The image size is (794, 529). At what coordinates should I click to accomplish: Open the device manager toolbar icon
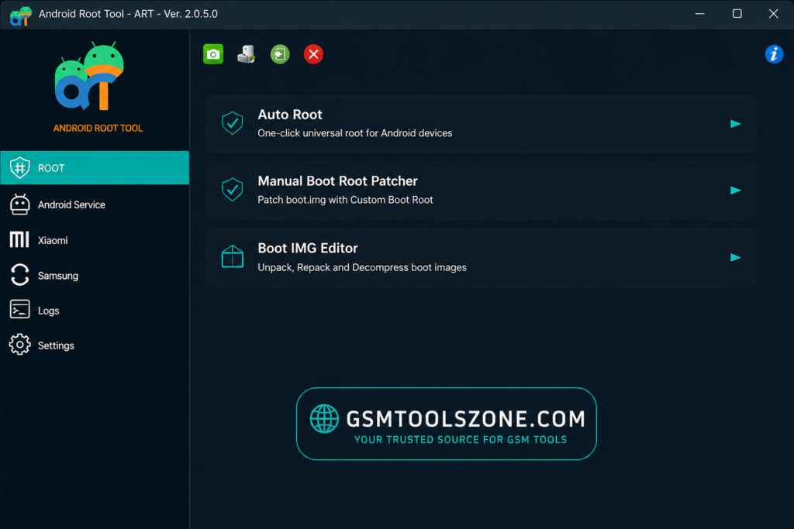coord(246,54)
